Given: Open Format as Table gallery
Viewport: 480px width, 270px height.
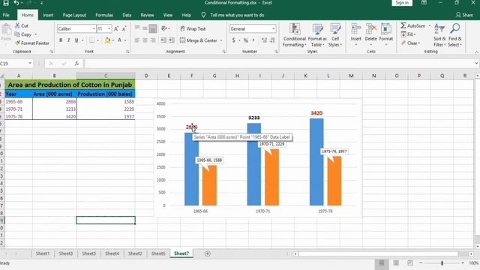Looking at the screenshot, I should [x=317, y=35].
